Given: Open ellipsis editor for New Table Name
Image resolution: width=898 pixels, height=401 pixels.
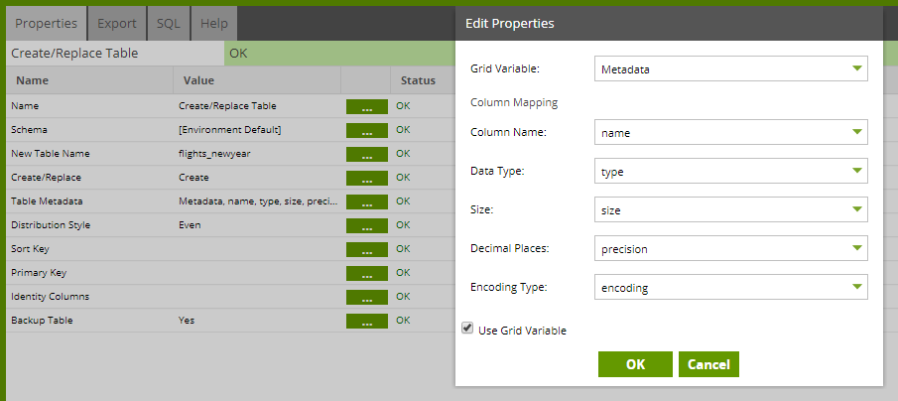Looking at the screenshot, I should (367, 154).
